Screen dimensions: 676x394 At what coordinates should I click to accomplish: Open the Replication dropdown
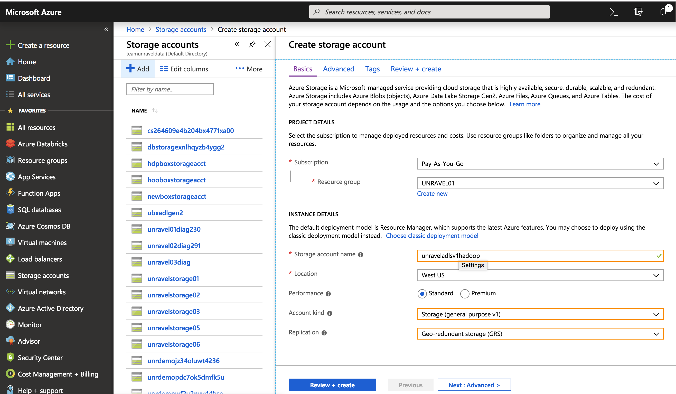click(x=540, y=334)
